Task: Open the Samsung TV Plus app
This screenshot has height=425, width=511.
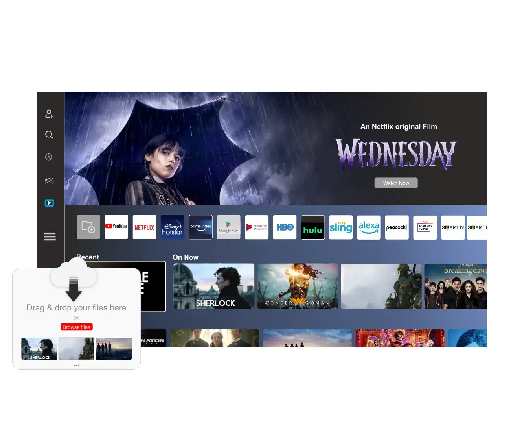Action: pyautogui.click(x=425, y=227)
